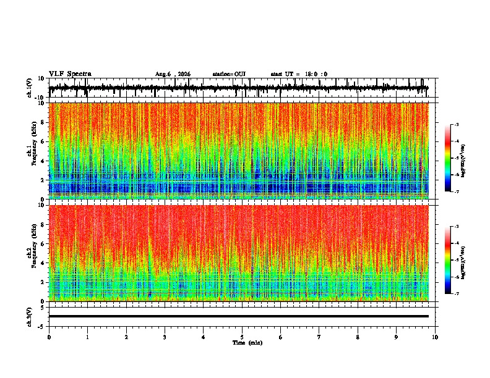The height and width of the screenshot is (378, 490).
Task: Click the ch.2 "Frequency (kHz)" axis label
Action: pos(35,246)
